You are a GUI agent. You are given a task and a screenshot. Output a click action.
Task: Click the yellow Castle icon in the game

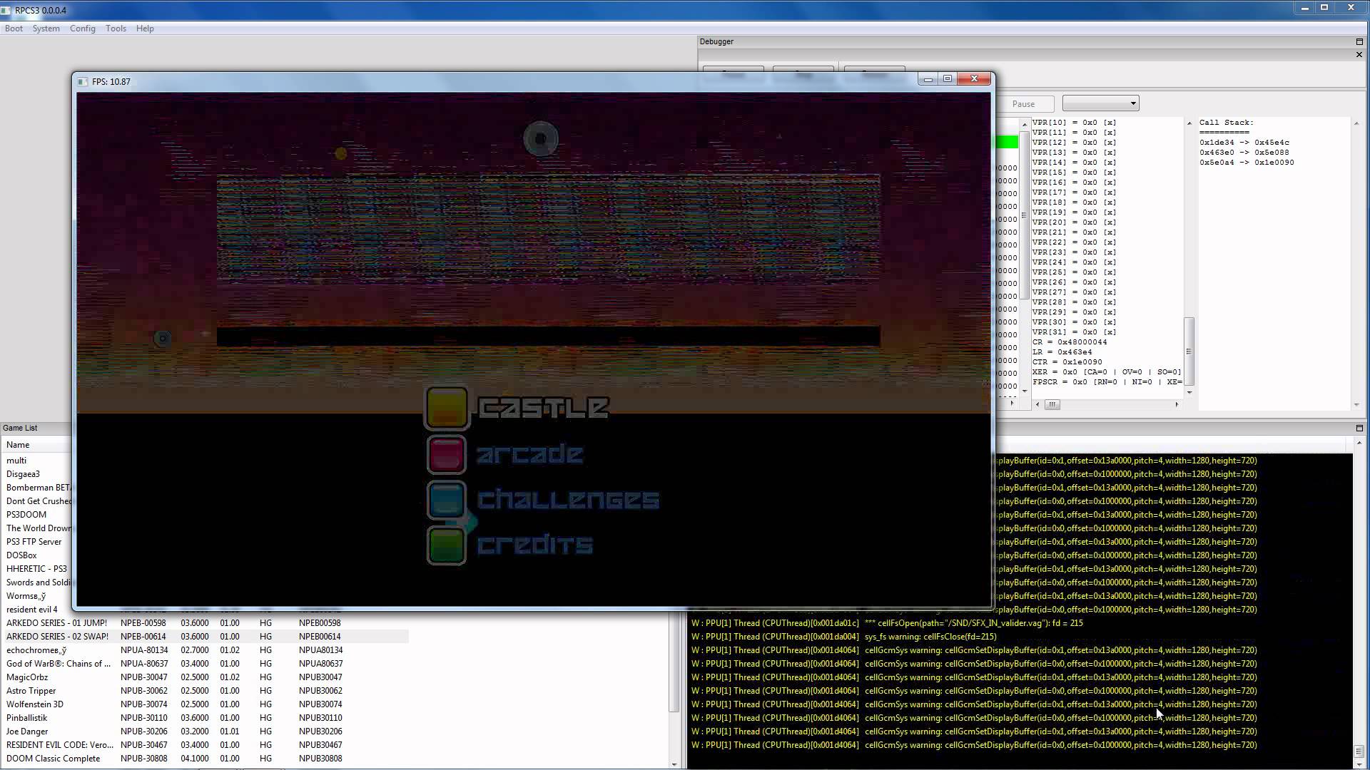(447, 408)
